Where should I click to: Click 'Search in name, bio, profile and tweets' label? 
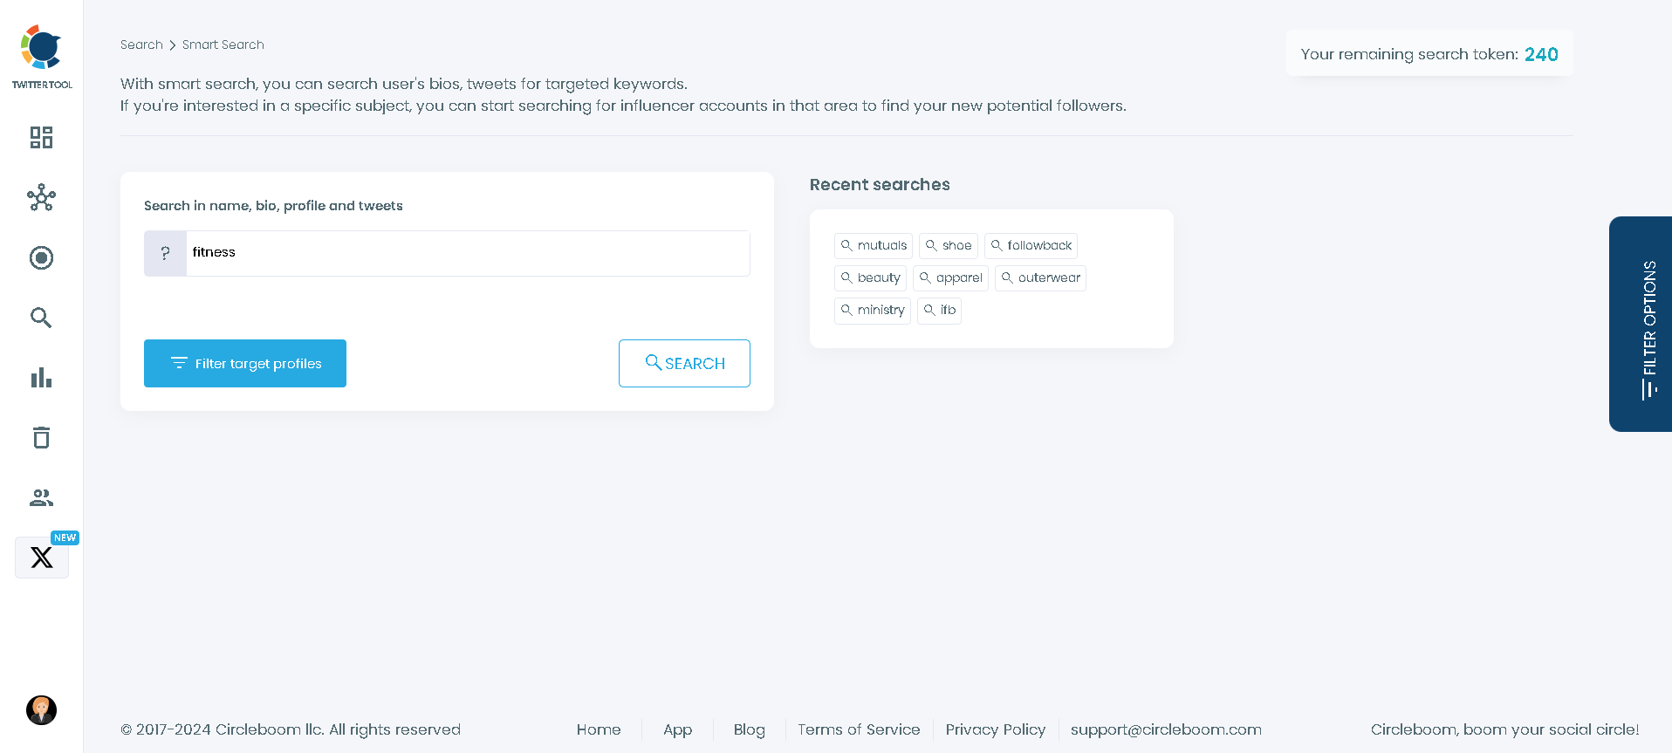point(273,206)
